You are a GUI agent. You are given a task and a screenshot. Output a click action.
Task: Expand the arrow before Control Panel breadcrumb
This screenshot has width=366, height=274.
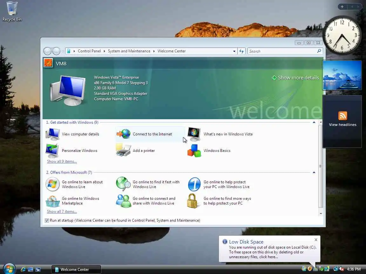[x=74, y=51]
